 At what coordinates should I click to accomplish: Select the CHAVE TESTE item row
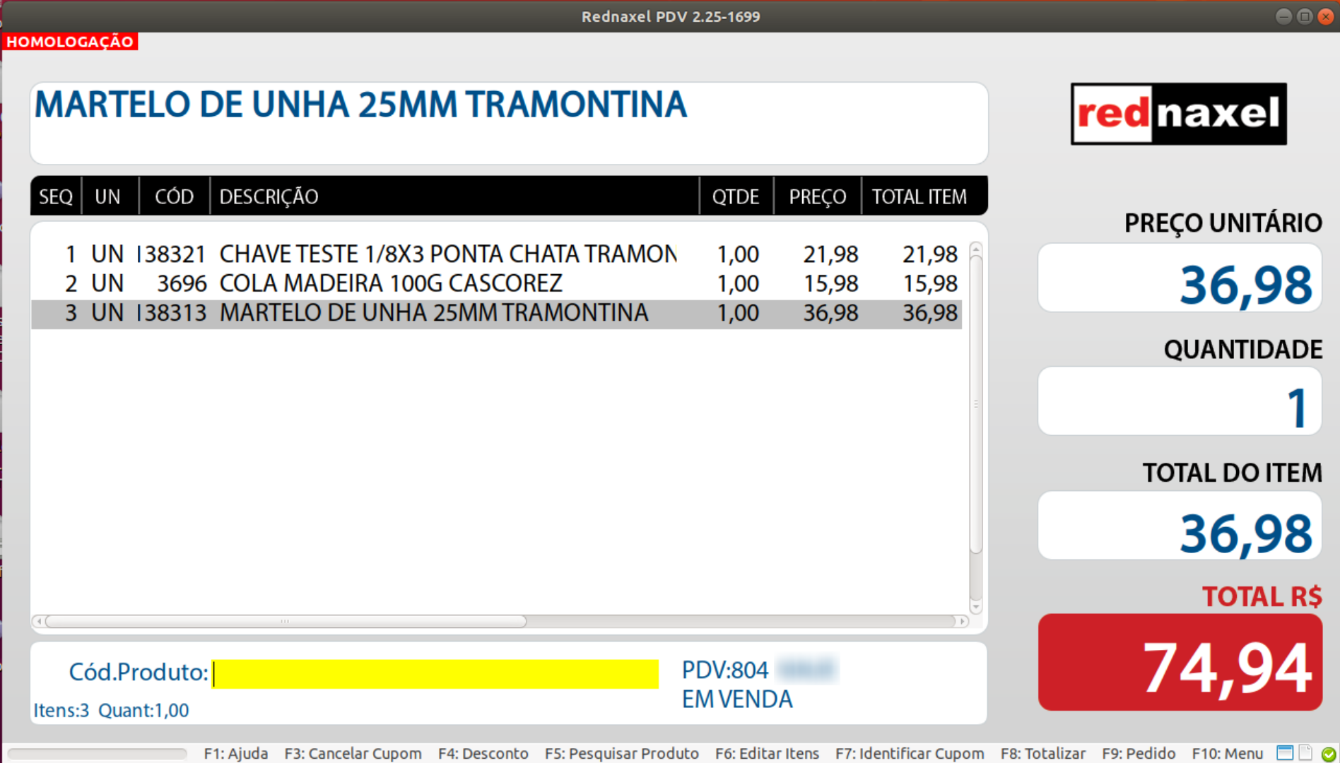pos(424,254)
